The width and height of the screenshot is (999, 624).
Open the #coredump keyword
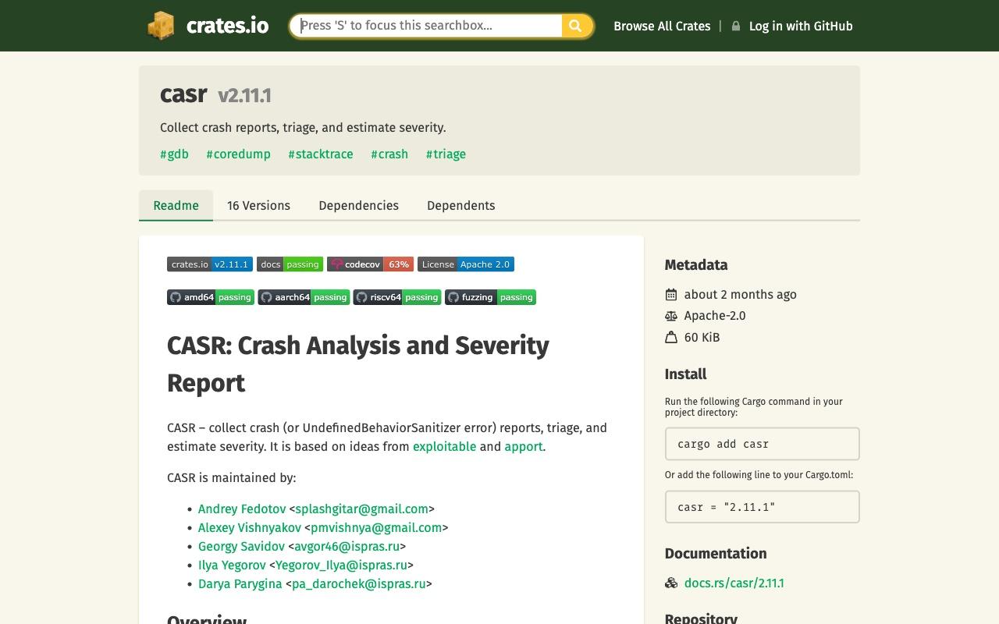pyautogui.click(x=238, y=154)
